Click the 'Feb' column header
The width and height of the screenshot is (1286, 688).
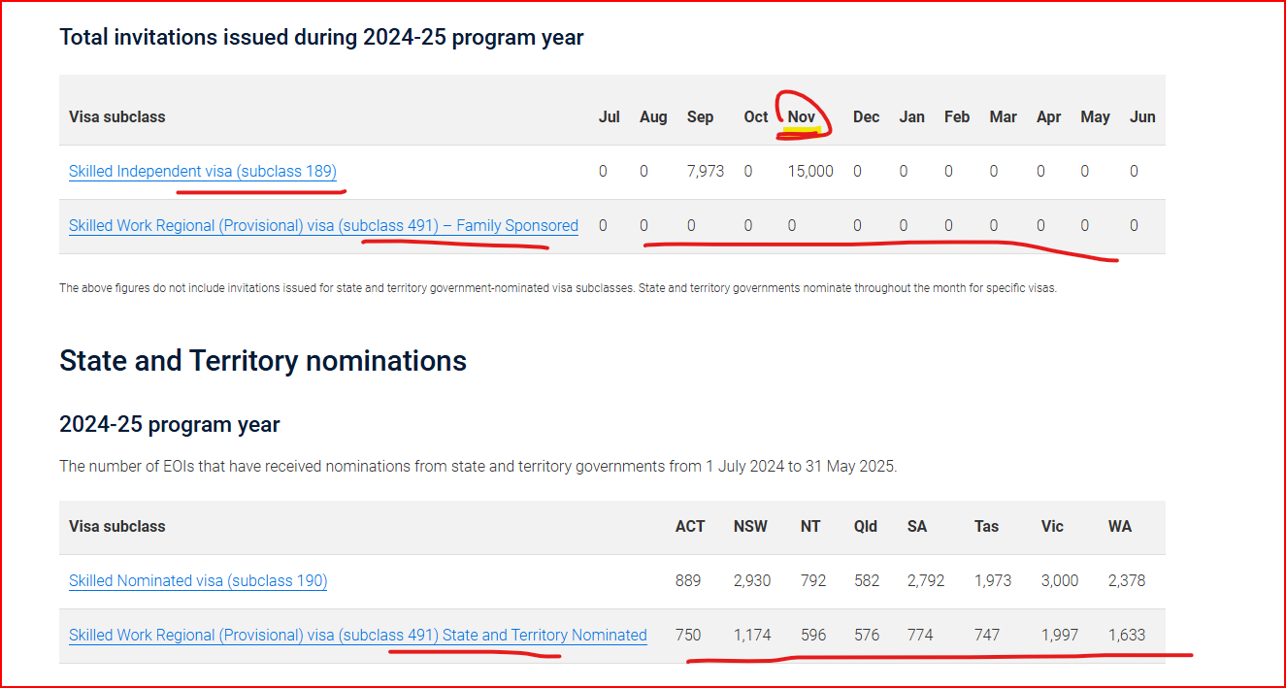[957, 117]
